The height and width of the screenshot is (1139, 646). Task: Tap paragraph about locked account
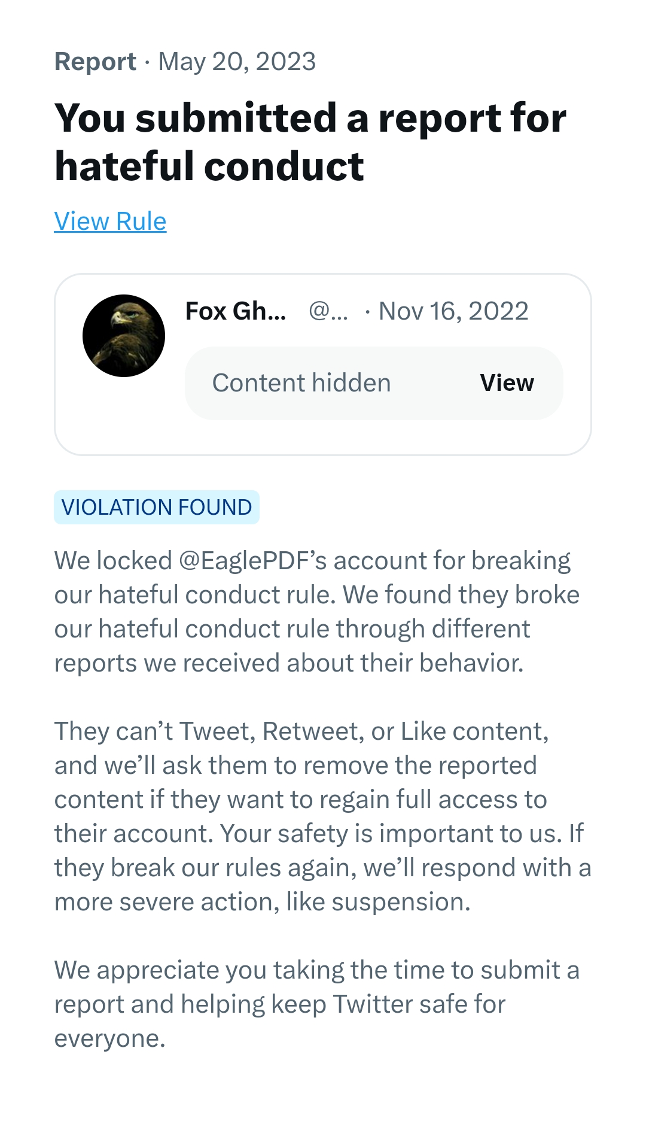pos(317,612)
